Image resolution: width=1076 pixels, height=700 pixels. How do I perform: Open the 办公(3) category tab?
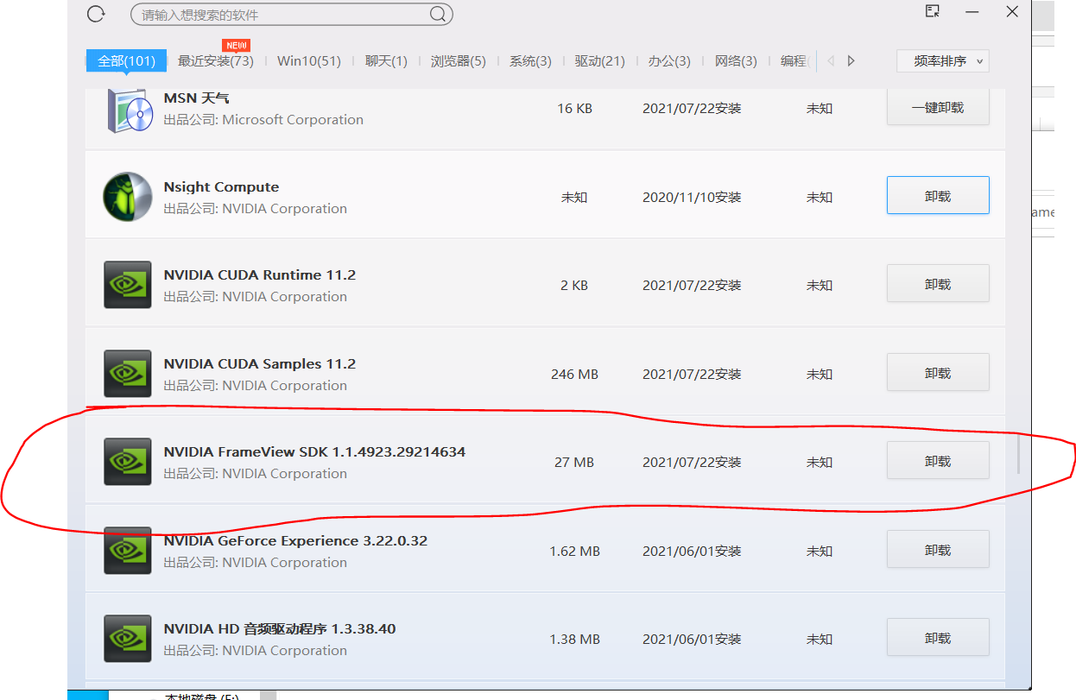pos(669,61)
